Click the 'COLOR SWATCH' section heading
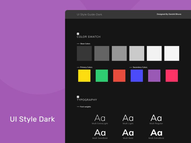This screenshot has height=143, width=191. [89, 37]
